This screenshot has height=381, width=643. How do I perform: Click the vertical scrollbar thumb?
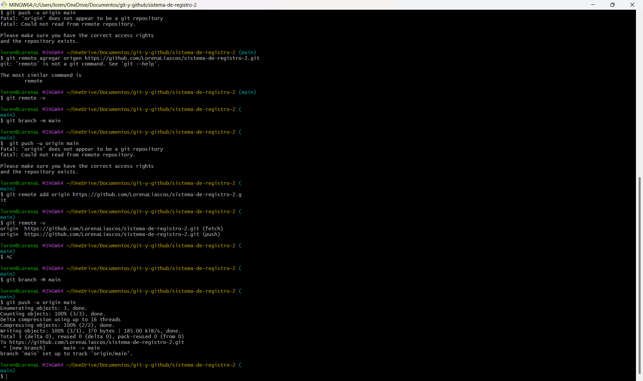point(639,275)
